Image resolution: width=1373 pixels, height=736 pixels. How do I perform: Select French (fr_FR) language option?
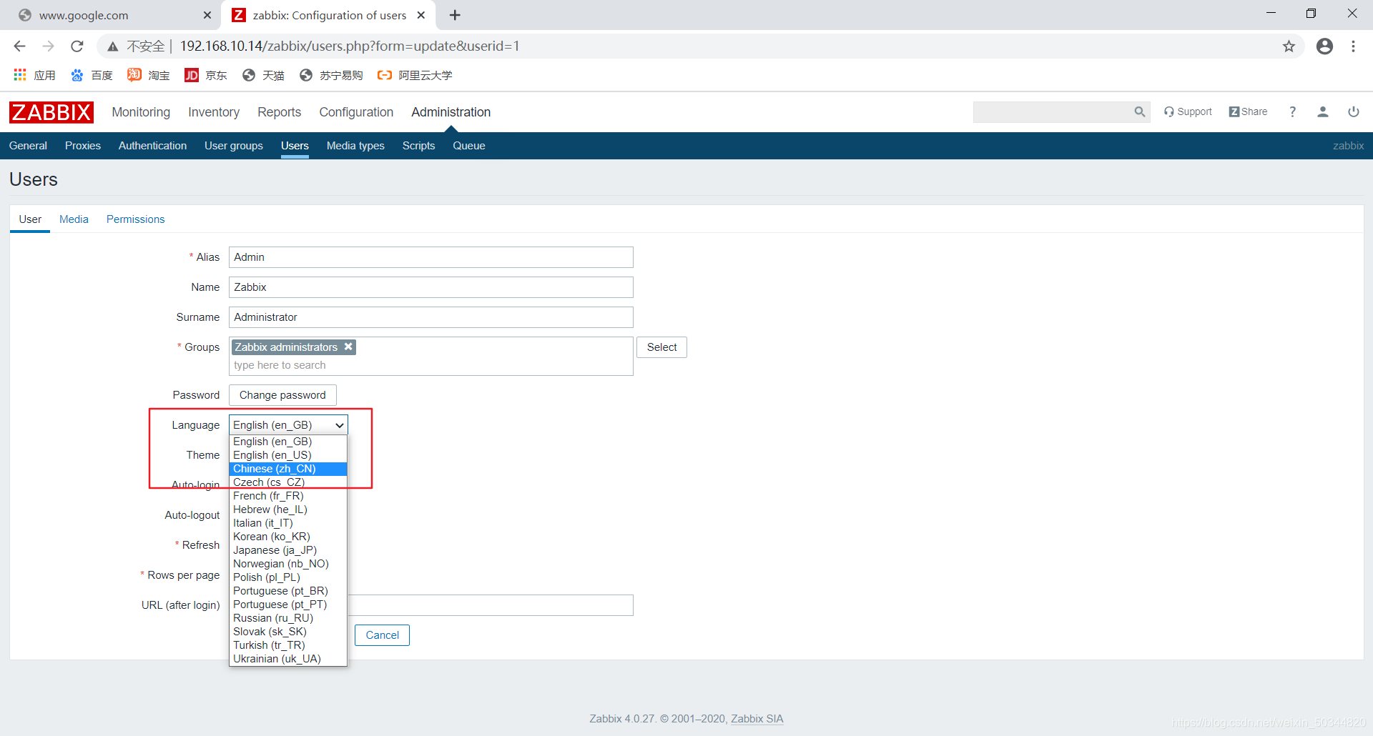pyautogui.click(x=288, y=496)
